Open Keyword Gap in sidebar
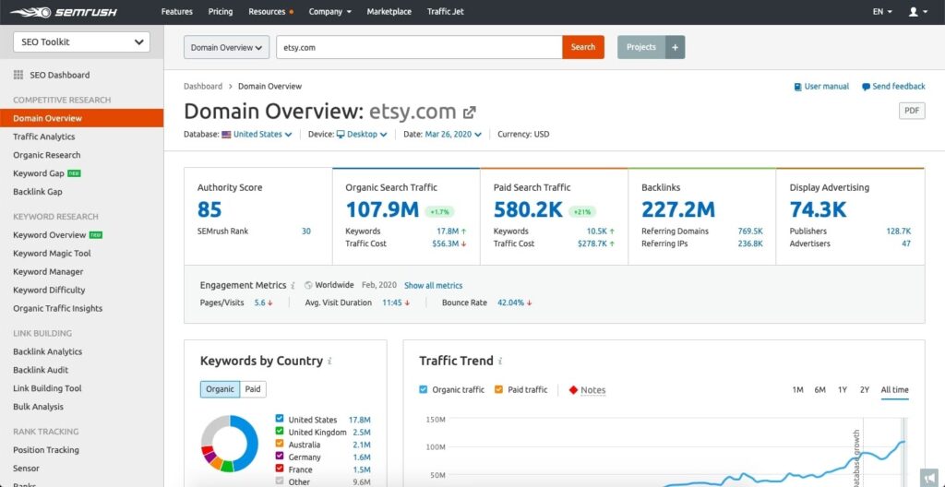The width and height of the screenshot is (945, 487). pyautogui.click(x=39, y=173)
